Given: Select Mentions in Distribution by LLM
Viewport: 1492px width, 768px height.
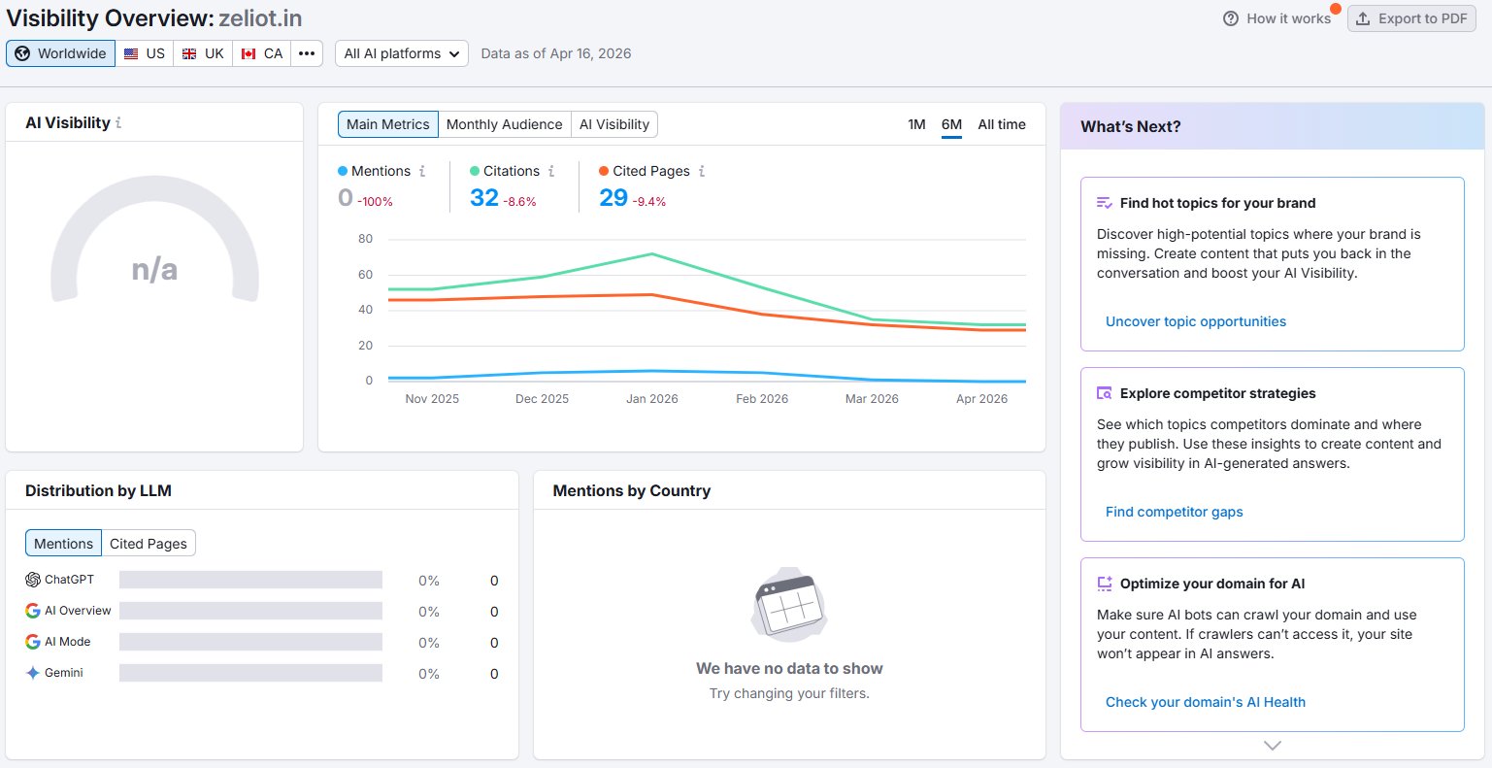Looking at the screenshot, I should pyautogui.click(x=63, y=544).
